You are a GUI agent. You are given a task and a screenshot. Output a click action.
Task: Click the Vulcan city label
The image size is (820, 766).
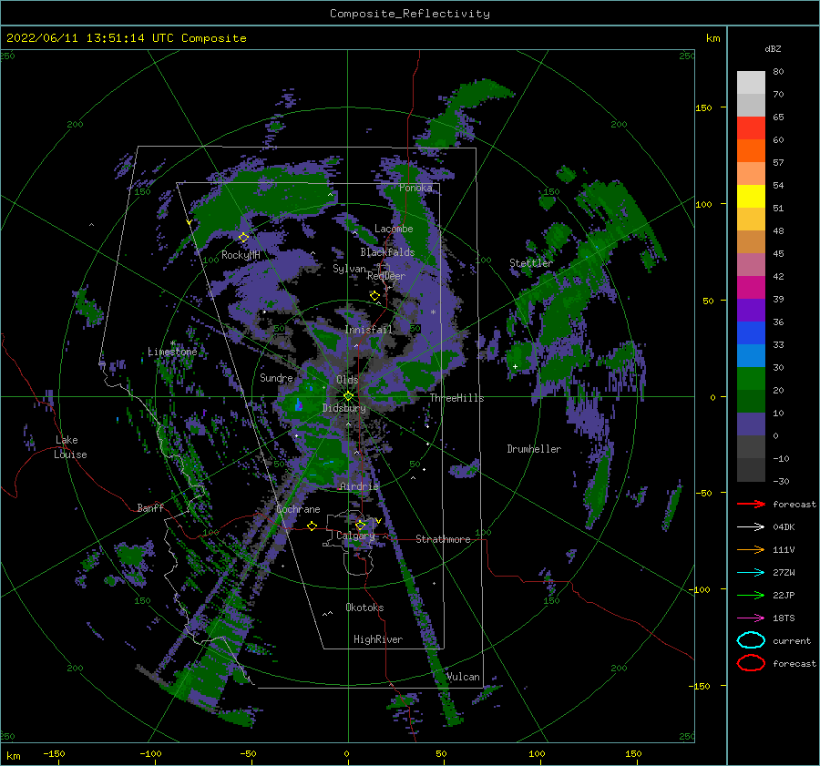coord(463,677)
